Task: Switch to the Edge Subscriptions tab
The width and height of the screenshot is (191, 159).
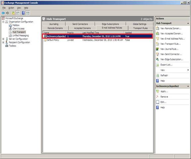Action: coord(110,24)
